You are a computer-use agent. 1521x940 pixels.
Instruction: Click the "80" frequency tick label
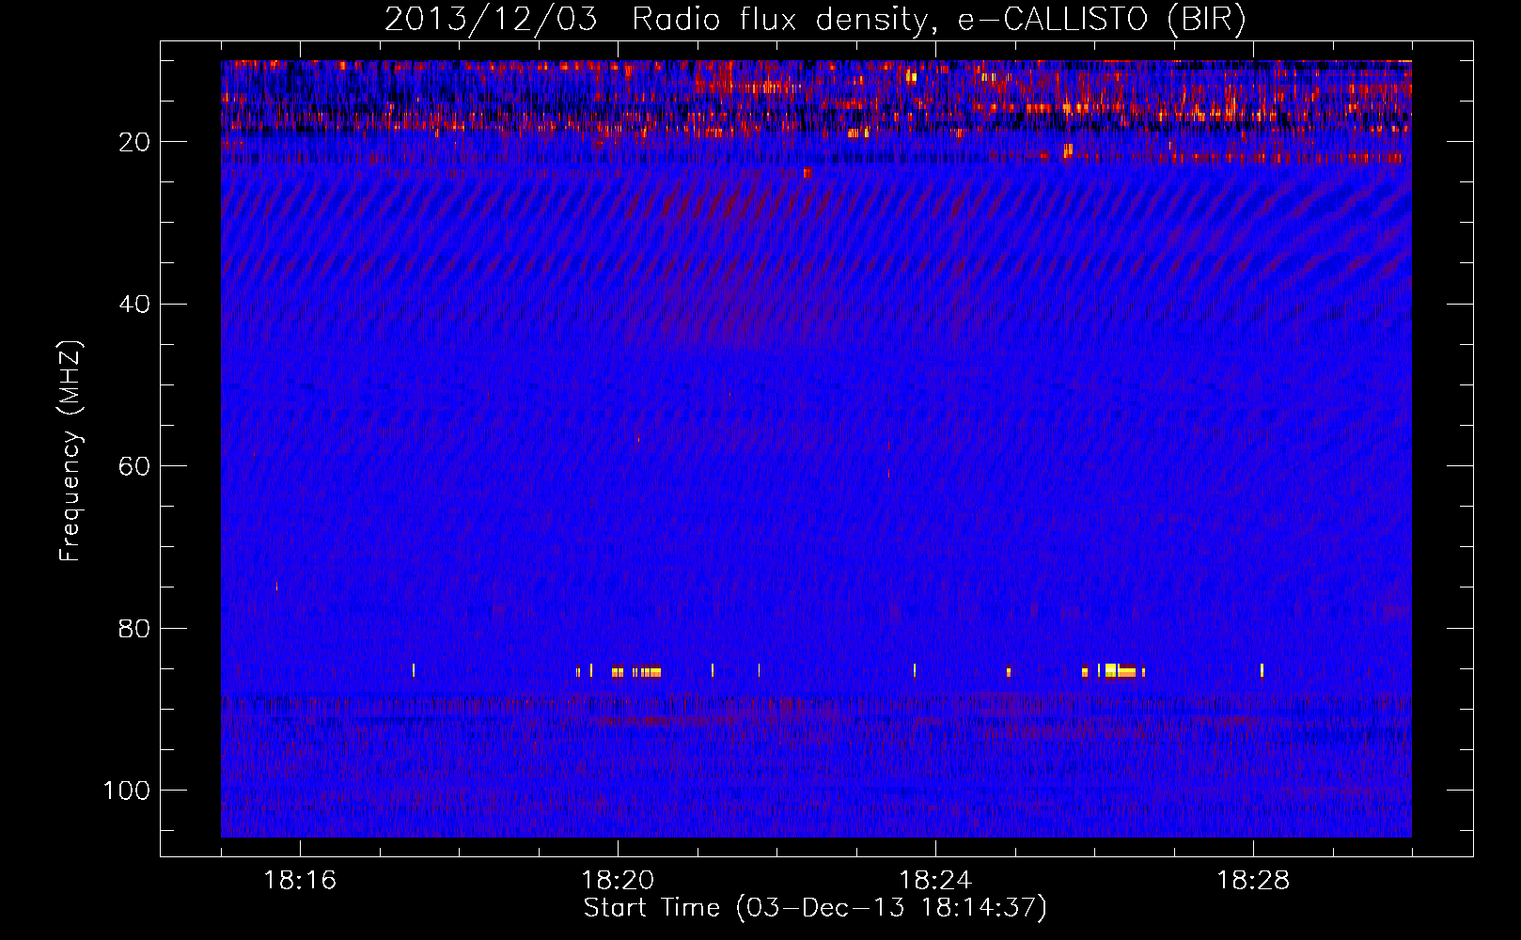[135, 629]
